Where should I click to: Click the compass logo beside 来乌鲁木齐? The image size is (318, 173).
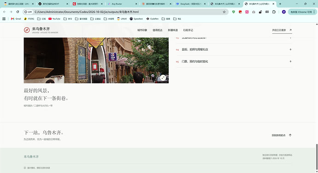point(27,30)
